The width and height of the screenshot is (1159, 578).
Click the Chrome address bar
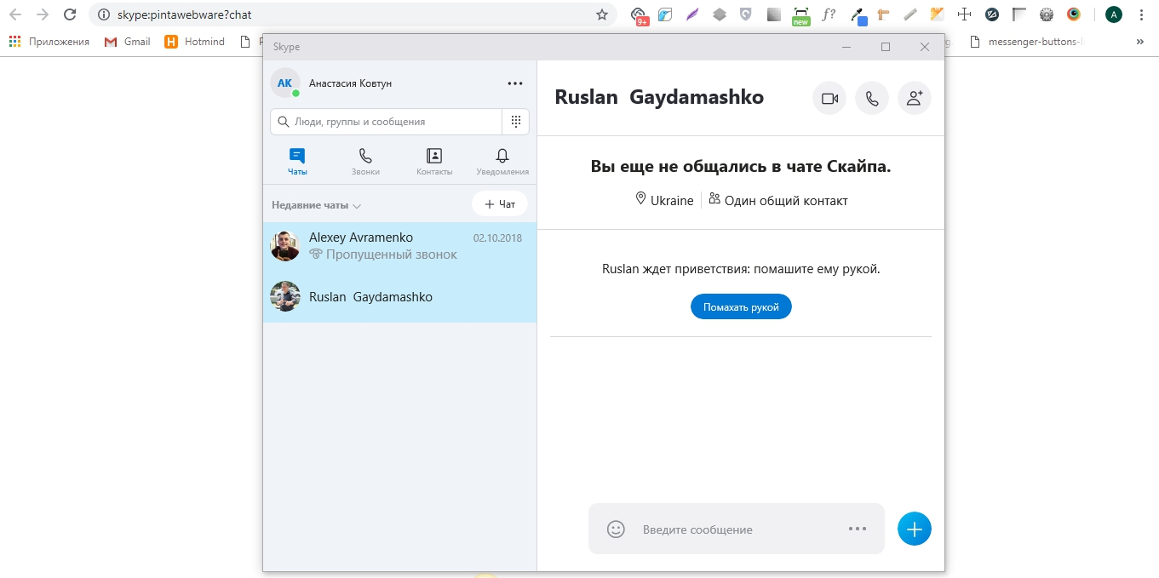pyautogui.click(x=353, y=14)
